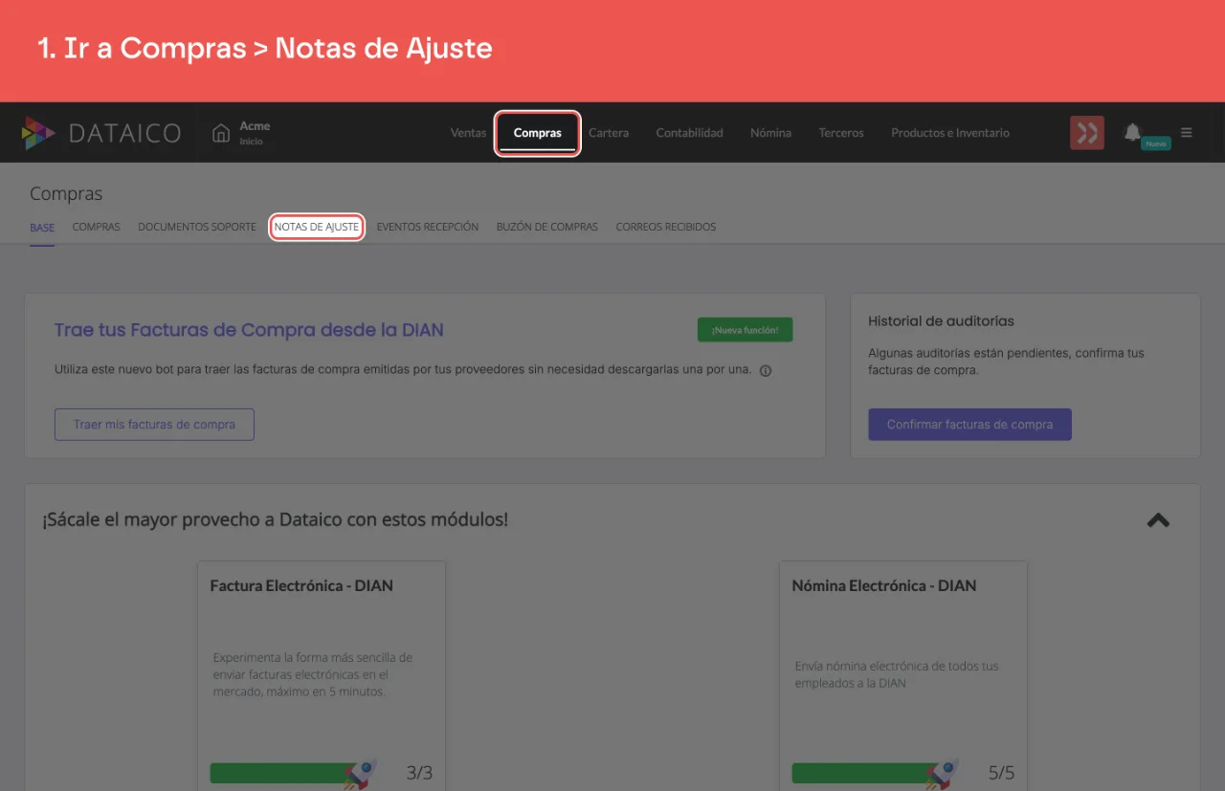The height and width of the screenshot is (791, 1225).
Task: Open Productos e Inventario menu
Action: [950, 133]
